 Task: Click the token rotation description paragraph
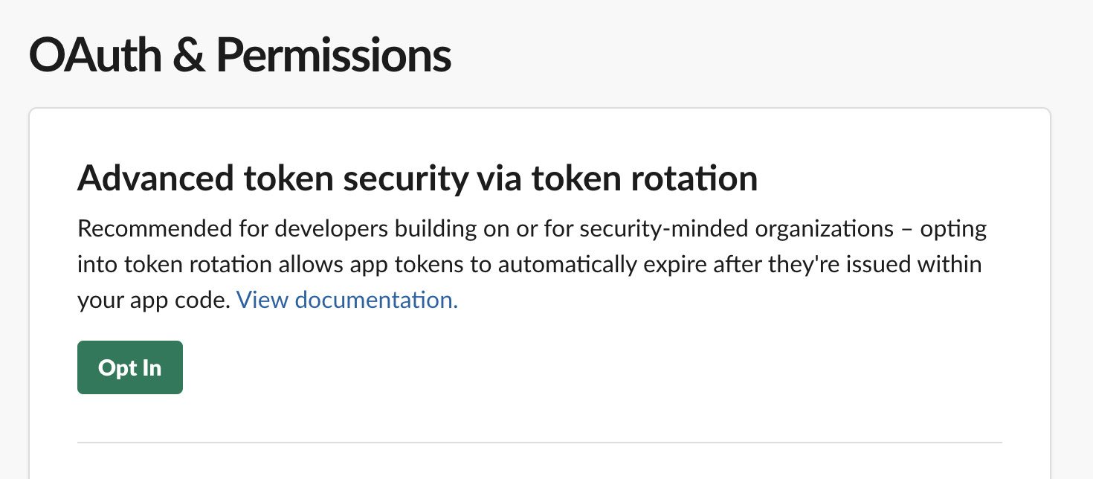click(x=520, y=264)
